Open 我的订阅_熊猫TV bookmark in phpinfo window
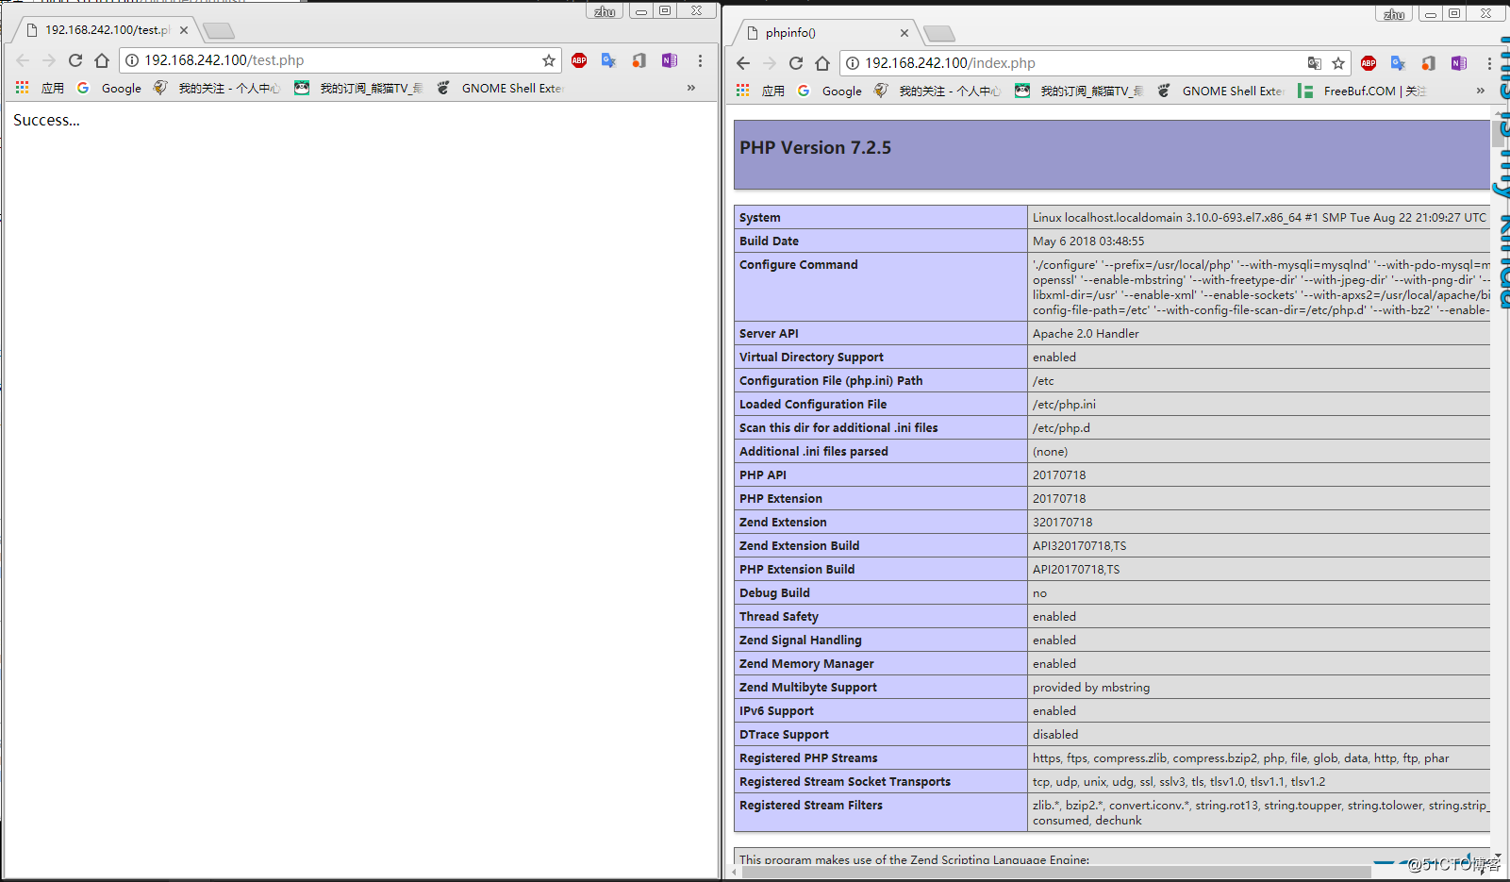This screenshot has height=882, width=1510. coord(1079,91)
